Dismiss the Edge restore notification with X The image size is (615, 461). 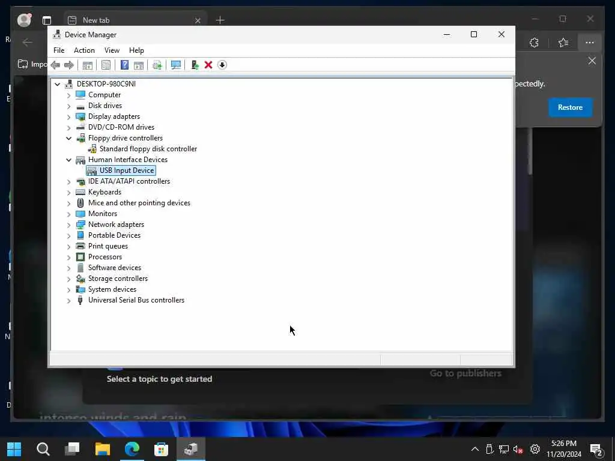tap(592, 61)
